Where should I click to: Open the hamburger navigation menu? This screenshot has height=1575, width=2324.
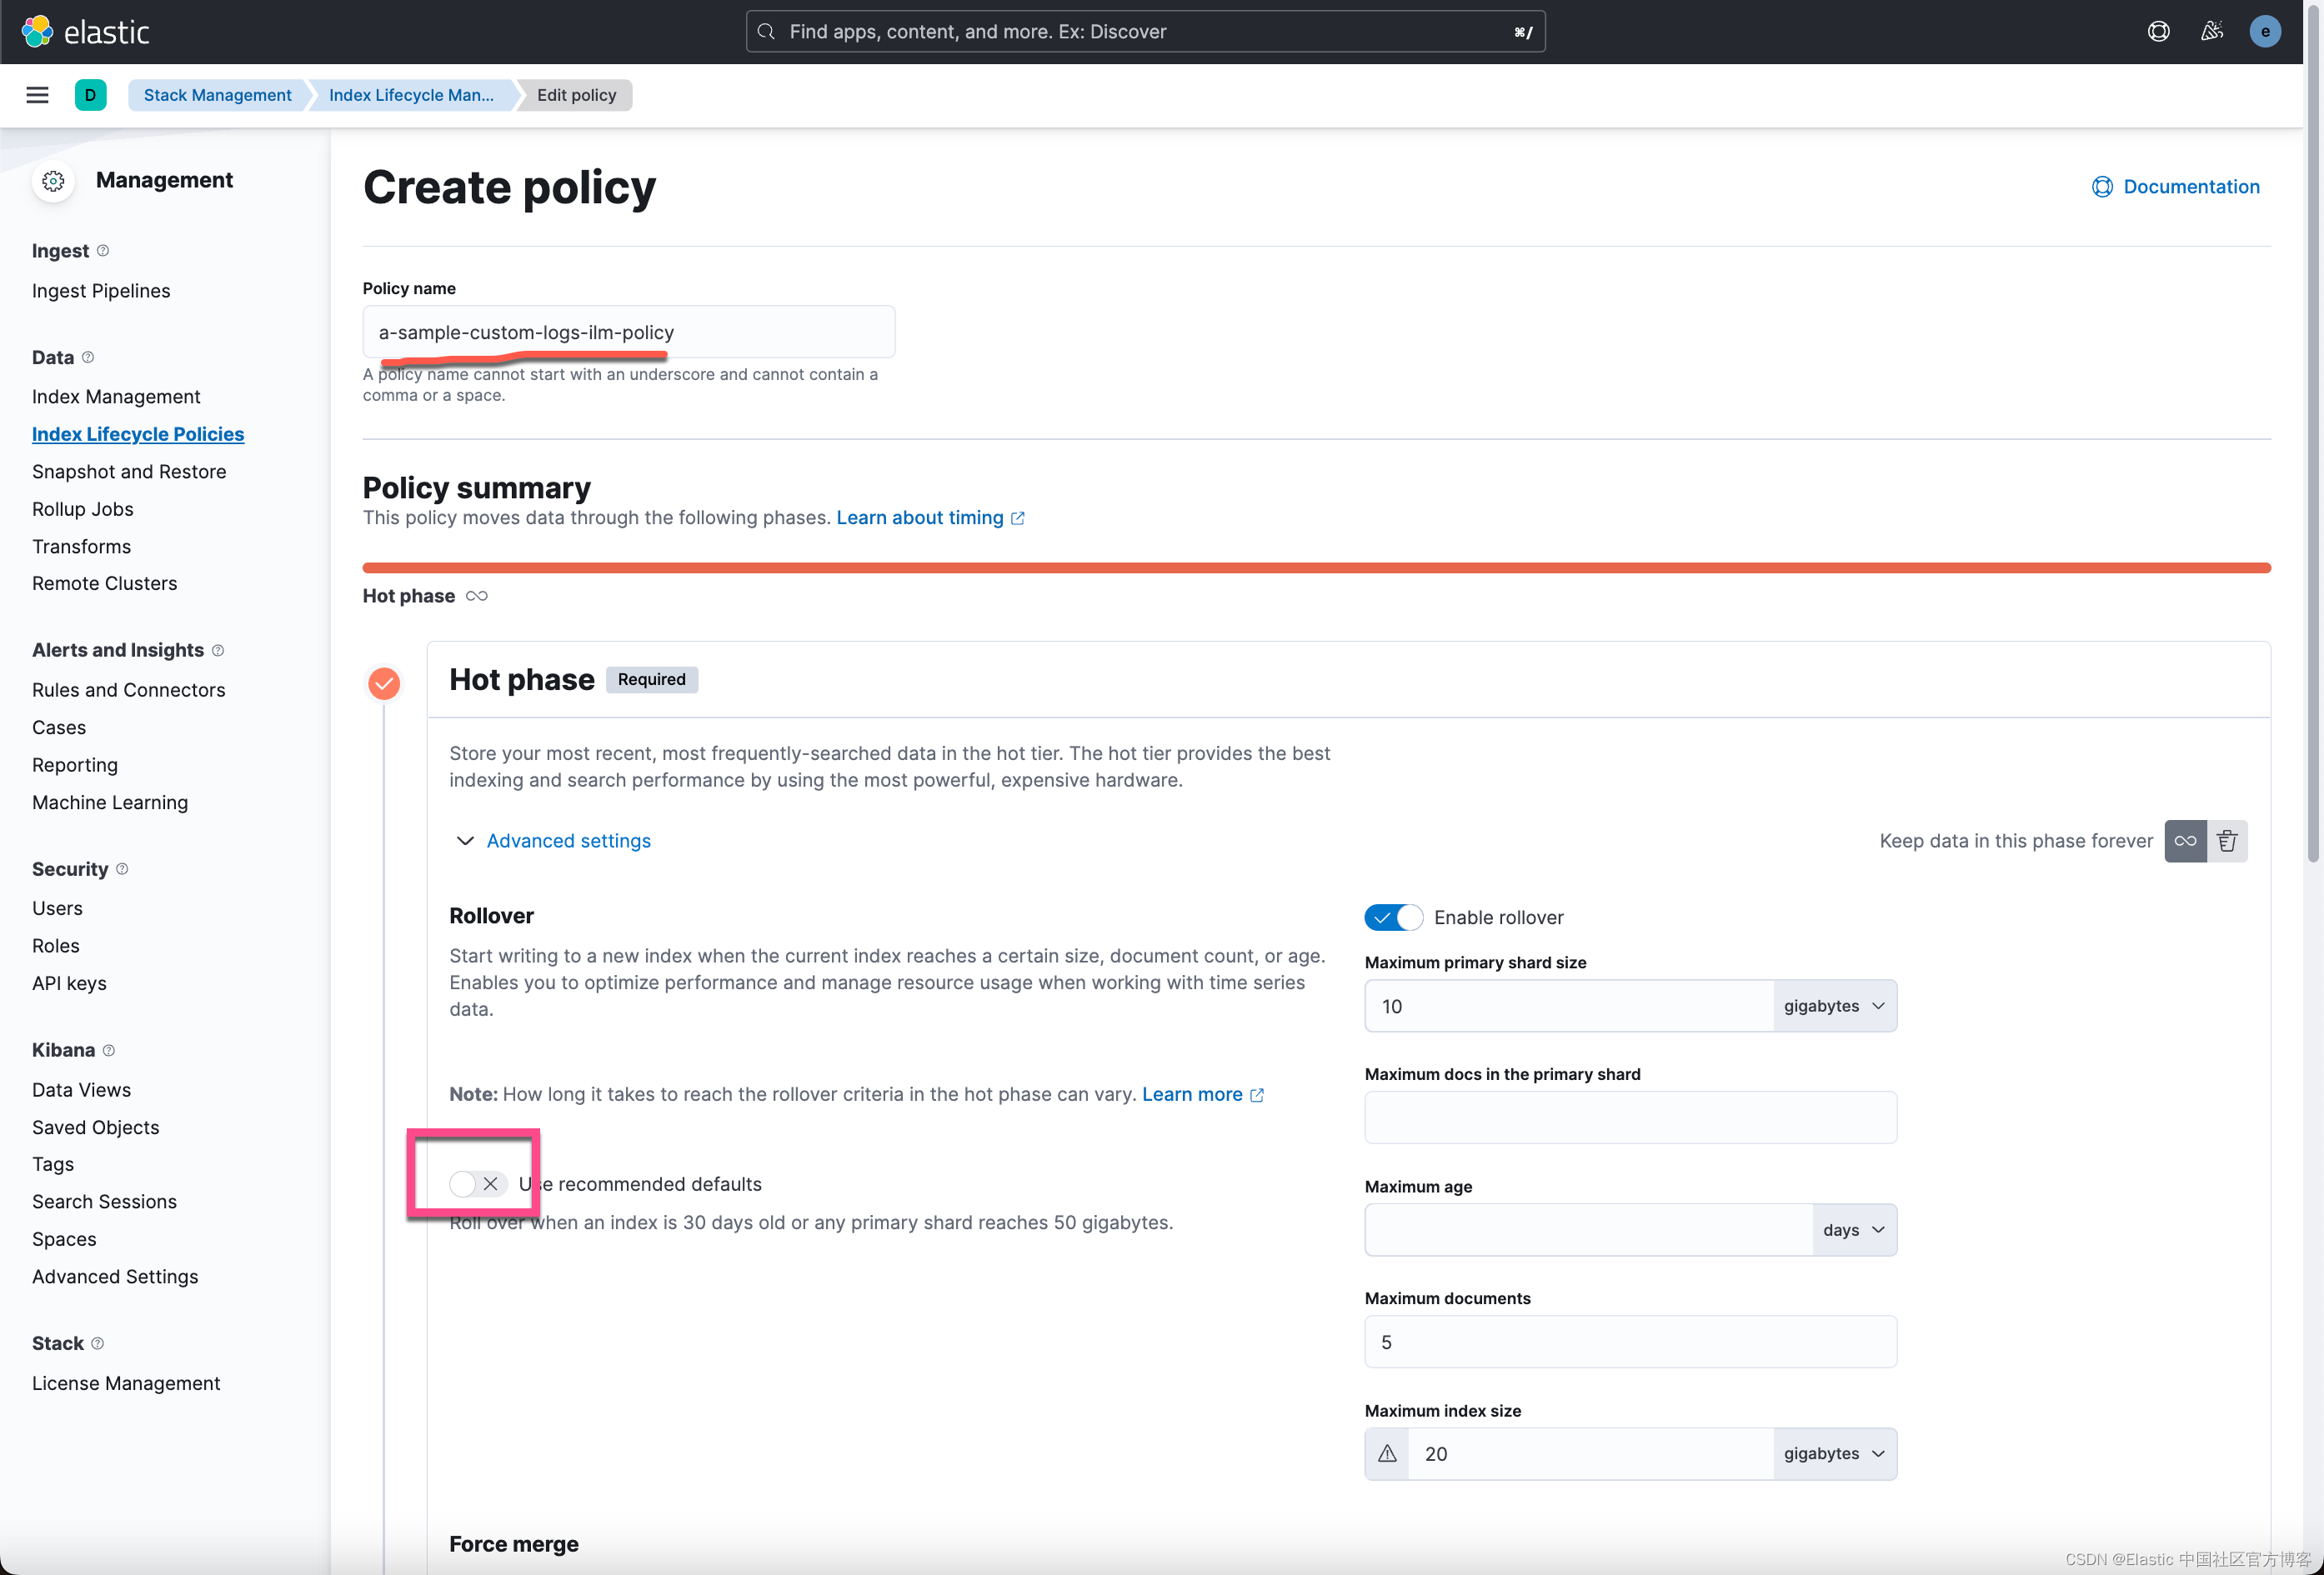click(x=37, y=95)
